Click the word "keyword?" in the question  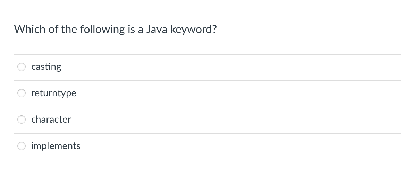pos(193,29)
